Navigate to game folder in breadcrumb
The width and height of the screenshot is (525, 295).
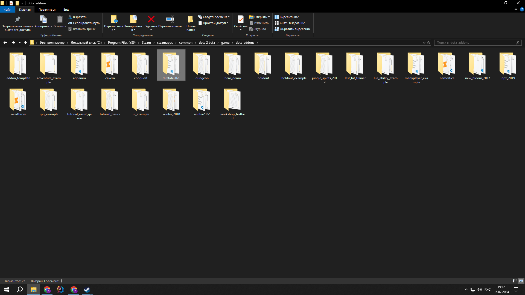(225, 43)
